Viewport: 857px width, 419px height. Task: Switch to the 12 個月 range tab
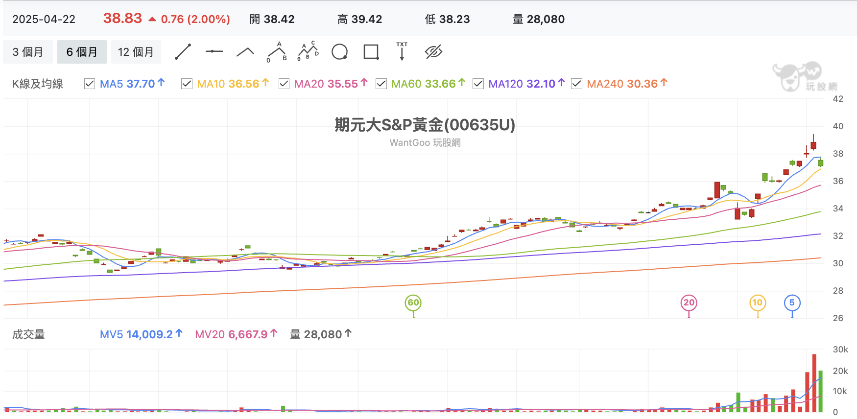tap(136, 52)
